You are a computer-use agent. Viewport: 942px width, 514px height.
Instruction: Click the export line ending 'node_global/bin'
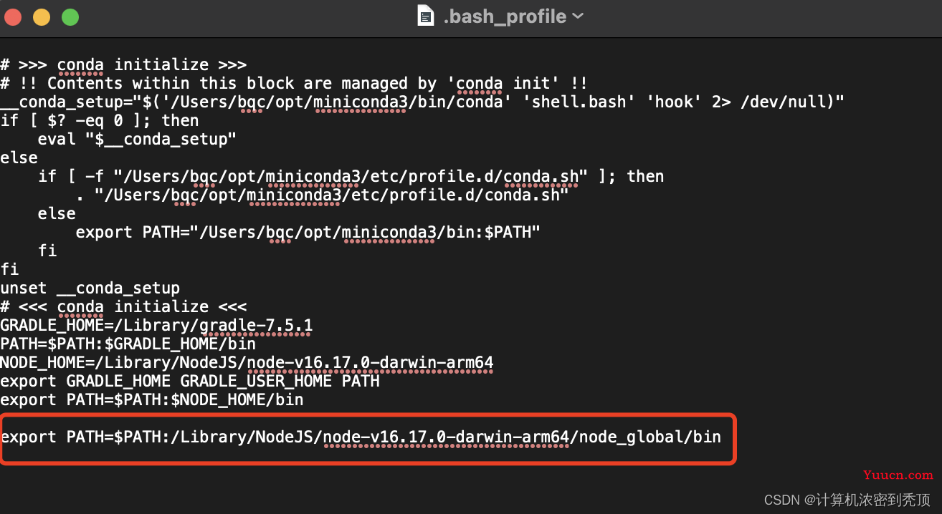tap(361, 437)
